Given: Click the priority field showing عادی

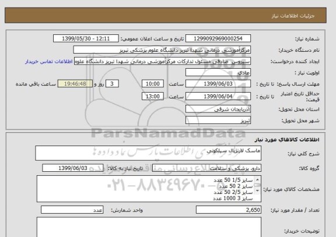Looking at the screenshot, I should (x=218, y=73).
